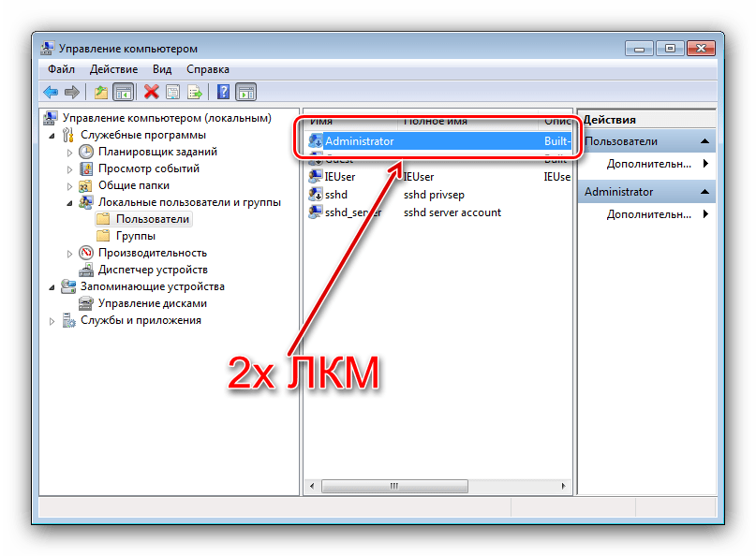This screenshot has width=756, height=556.
Task: Select the IEUser row name
Action: [x=340, y=176]
